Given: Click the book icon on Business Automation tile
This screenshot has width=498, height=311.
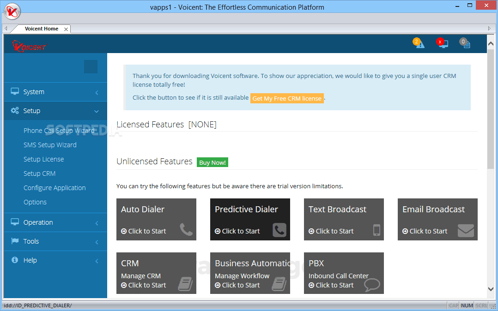Looking at the screenshot, I should pyautogui.click(x=279, y=284).
